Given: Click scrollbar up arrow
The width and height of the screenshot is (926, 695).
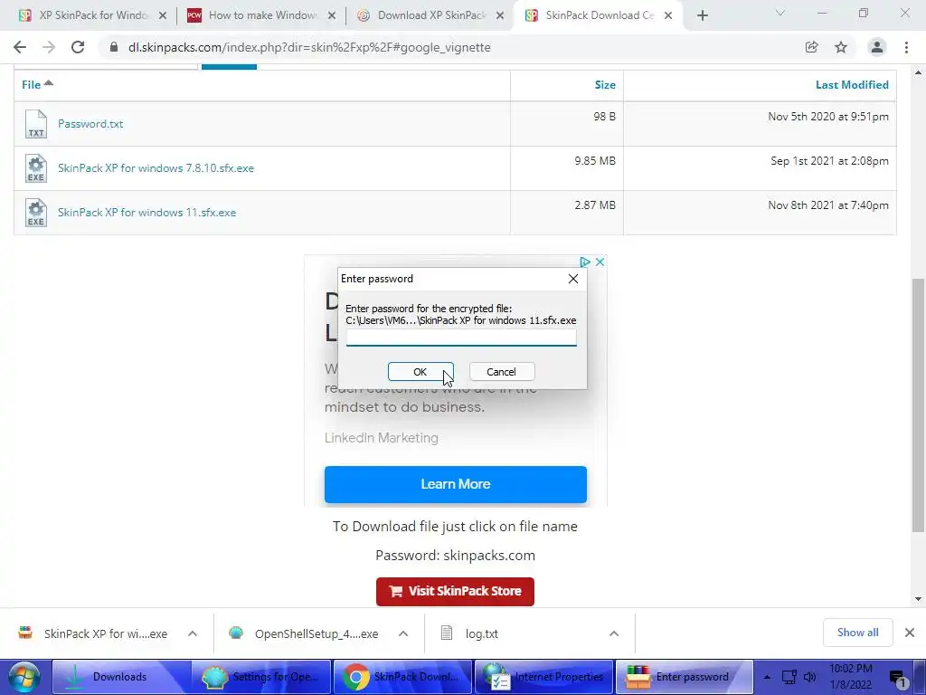Looking at the screenshot, I should click(918, 72).
